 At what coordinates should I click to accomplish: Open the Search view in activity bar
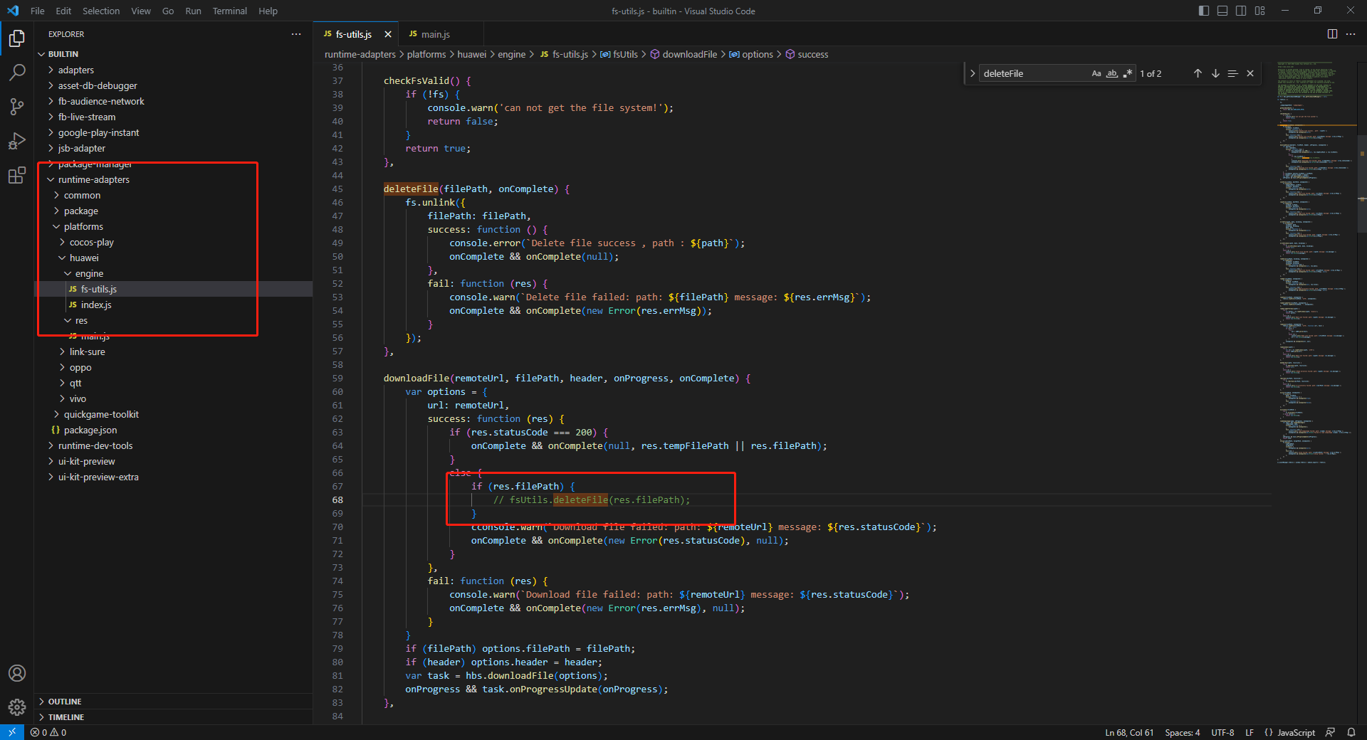[17, 72]
